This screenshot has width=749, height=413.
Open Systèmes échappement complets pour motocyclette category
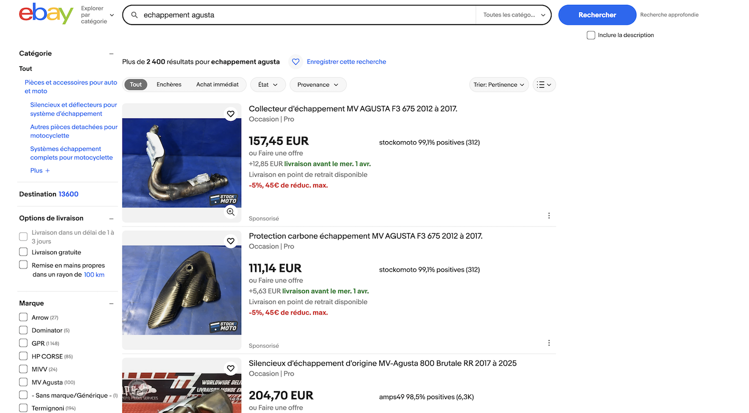click(71, 153)
